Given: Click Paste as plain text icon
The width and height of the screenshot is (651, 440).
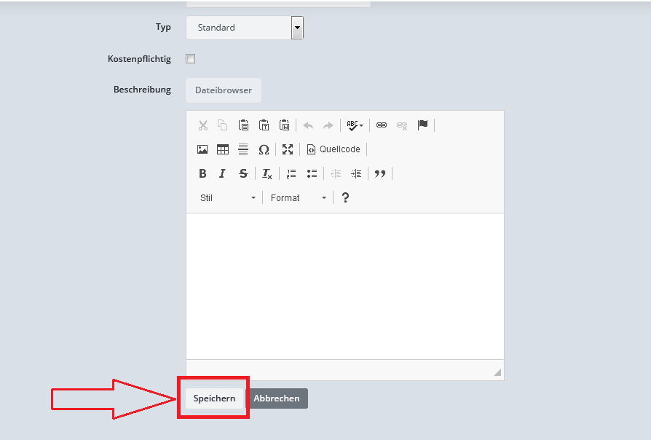Looking at the screenshot, I should pyautogui.click(x=264, y=125).
